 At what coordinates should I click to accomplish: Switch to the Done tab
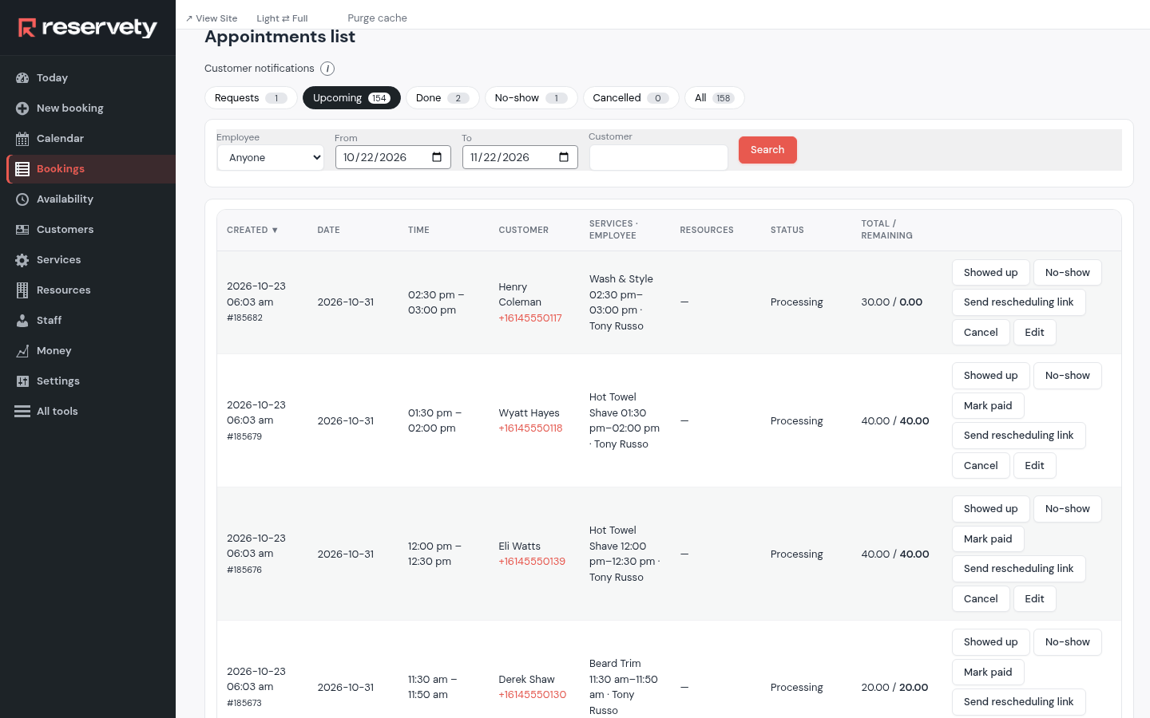point(442,98)
